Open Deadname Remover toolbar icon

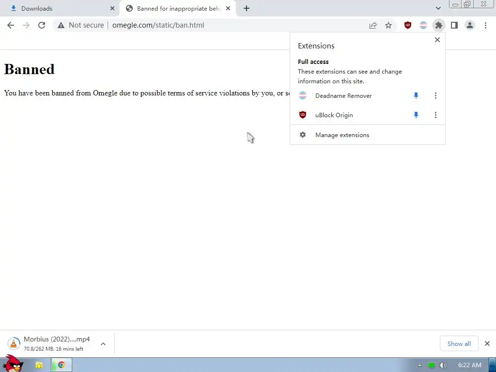tap(423, 25)
